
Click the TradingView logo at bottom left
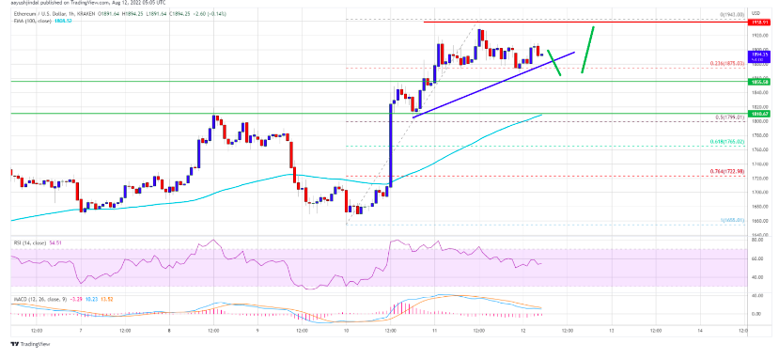31,344
